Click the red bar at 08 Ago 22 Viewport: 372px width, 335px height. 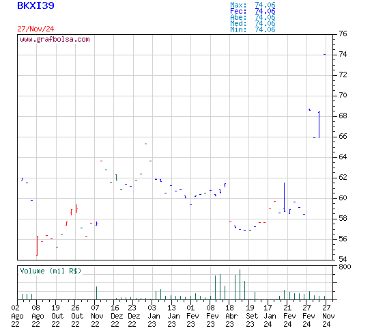(37, 245)
